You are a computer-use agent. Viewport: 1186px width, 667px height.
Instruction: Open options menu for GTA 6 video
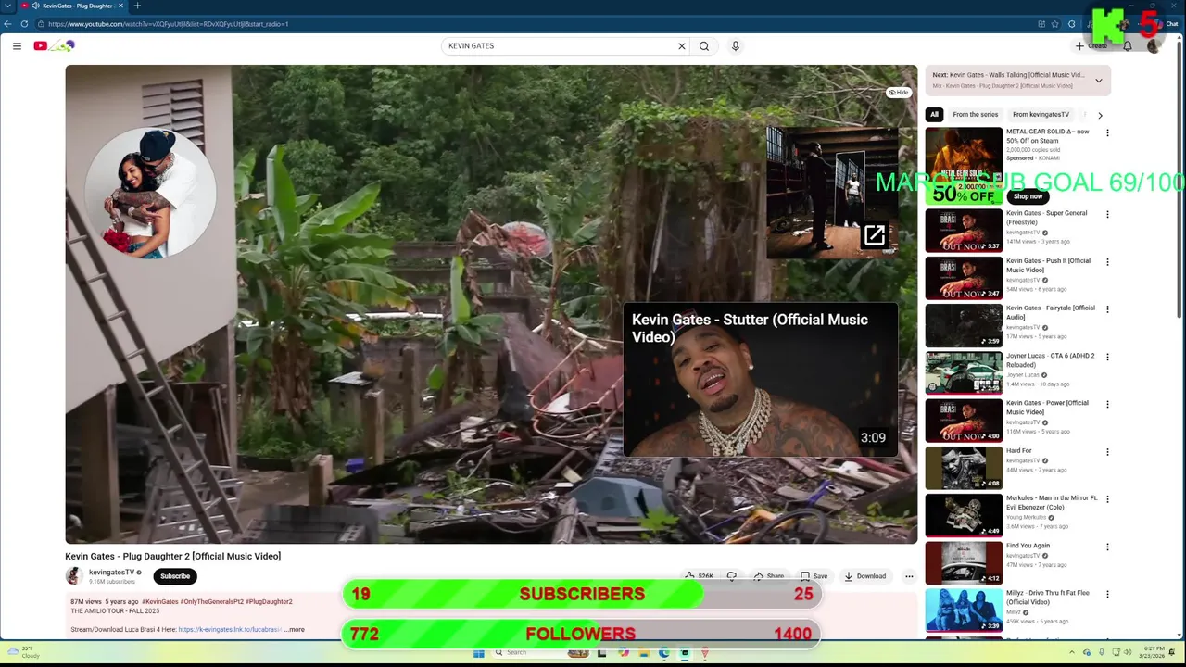point(1107,357)
